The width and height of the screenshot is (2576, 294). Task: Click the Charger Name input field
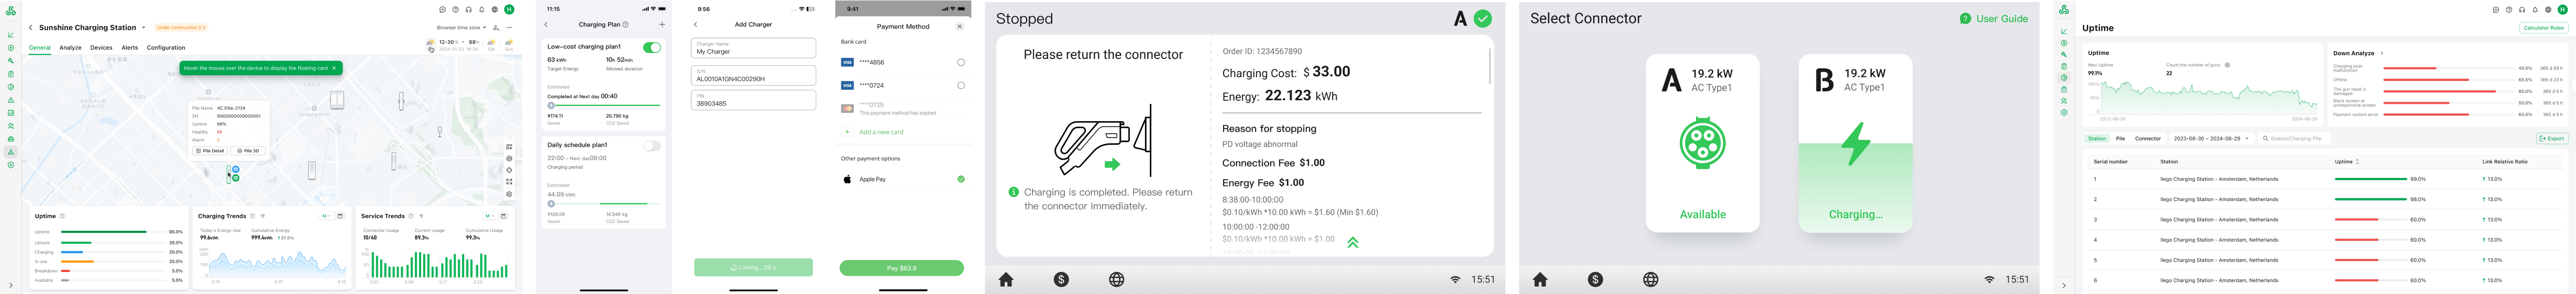[753, 49]
